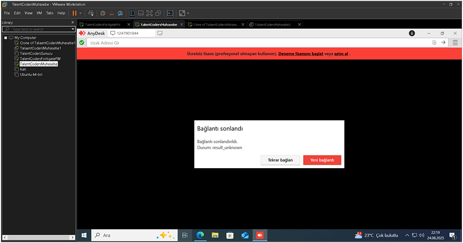Switch to the TalentCodersFortigateFW tab
The width and height of the screenshot is (463, 243).
pyautogui.click(x=102, y=25)
